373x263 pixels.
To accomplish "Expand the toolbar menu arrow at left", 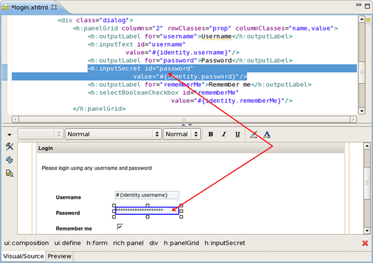I will point(9,134).
